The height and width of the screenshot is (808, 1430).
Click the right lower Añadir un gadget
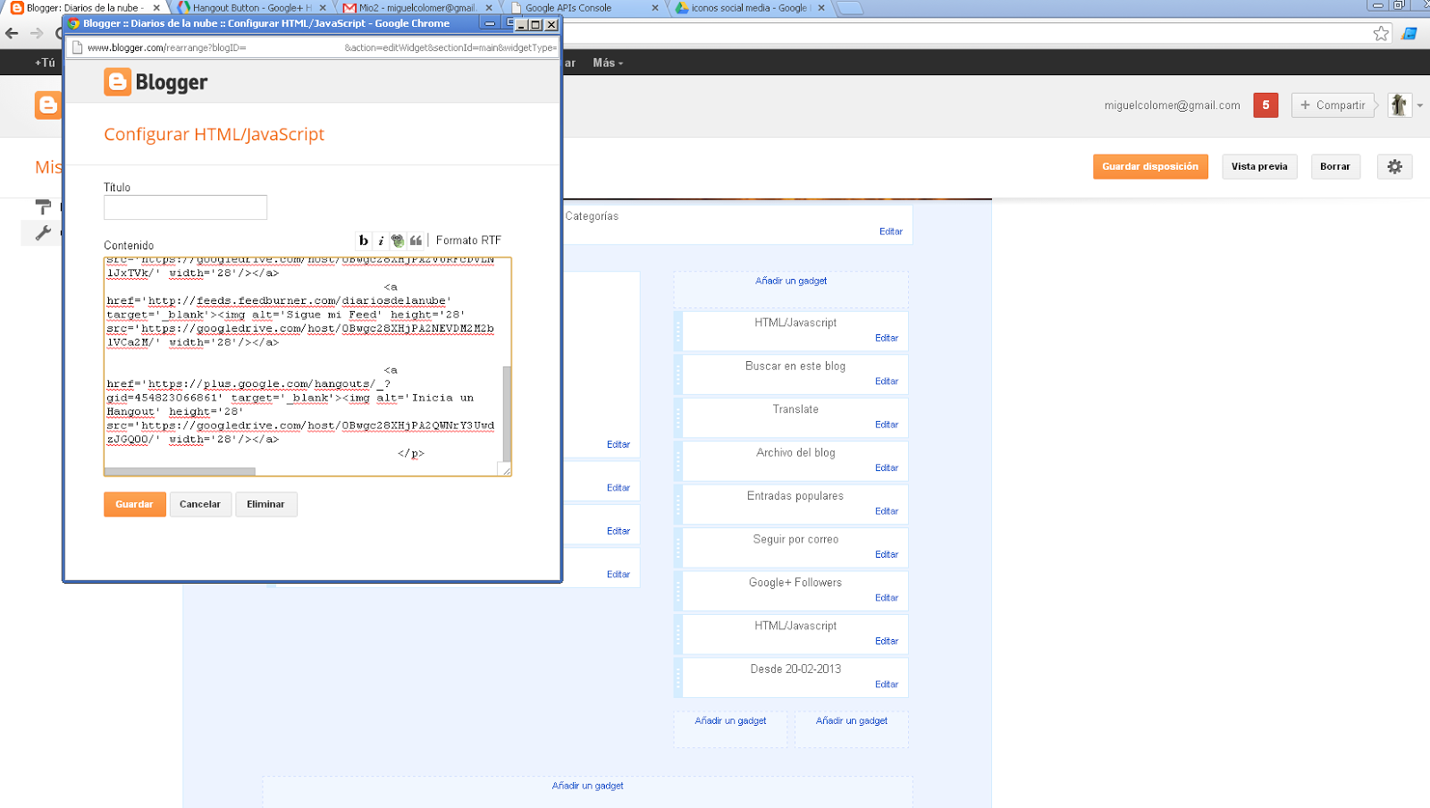[852, 720]
